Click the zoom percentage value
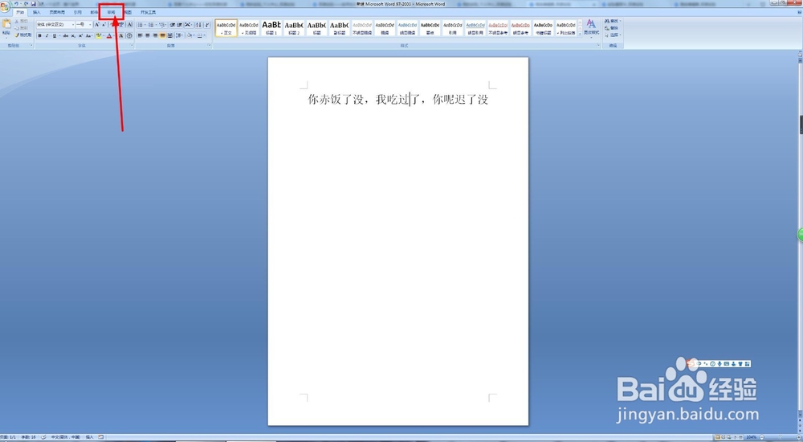803x442 pixels. click(x=752, y=437)
